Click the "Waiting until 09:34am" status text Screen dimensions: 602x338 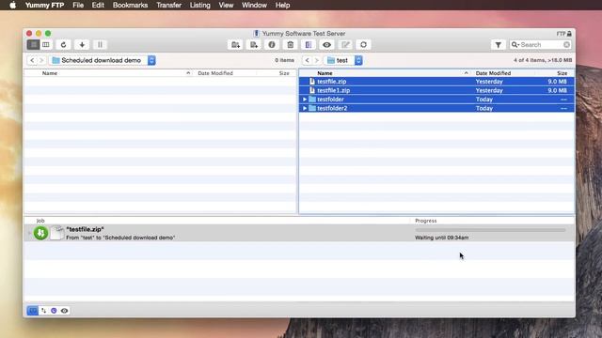441,238
